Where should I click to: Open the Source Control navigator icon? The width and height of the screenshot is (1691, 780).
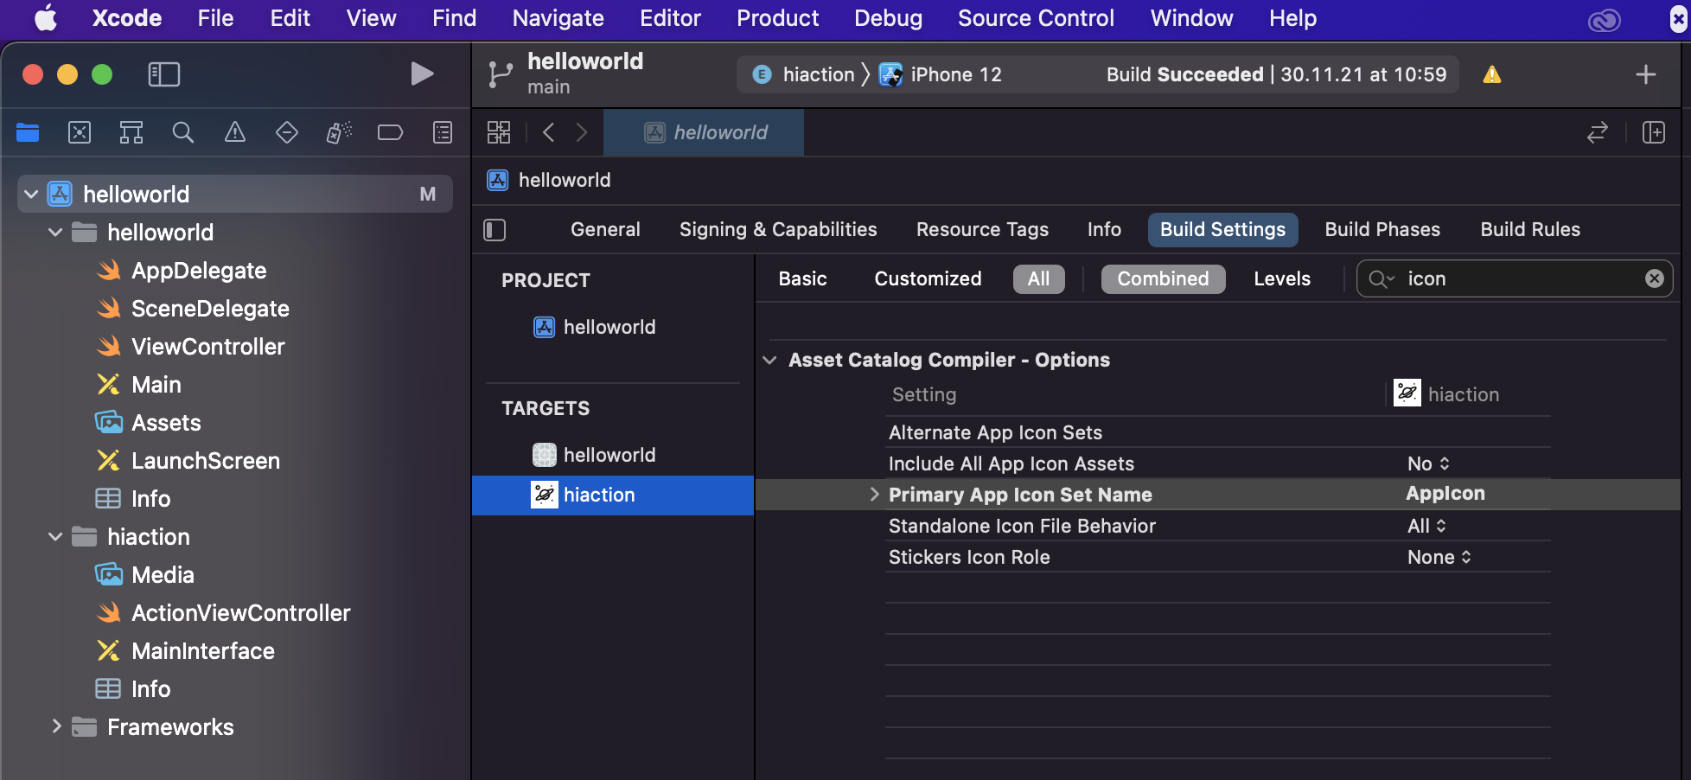tap(80, 132)
